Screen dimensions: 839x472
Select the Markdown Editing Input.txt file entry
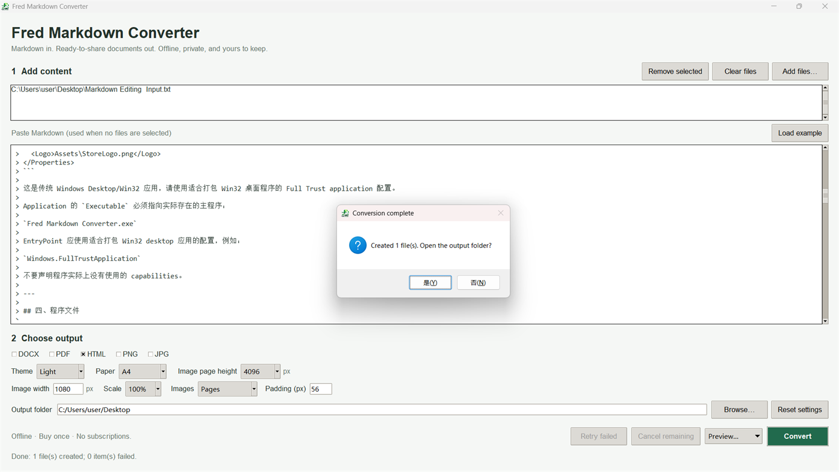pyautogui.click(x=91, y=89)
